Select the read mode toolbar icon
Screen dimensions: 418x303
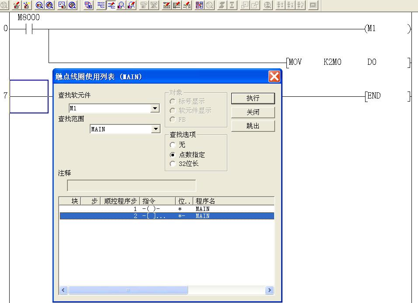click(101, 5)
